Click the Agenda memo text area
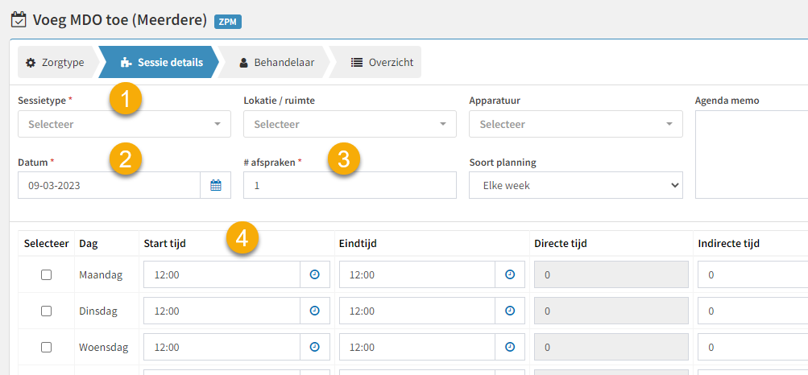The width and height of the screenshot is (808, 375). 752,155
